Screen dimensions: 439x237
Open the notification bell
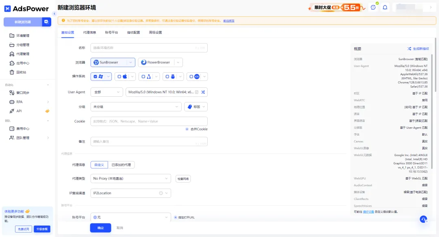pyautogui.click(x=384, y=7)
